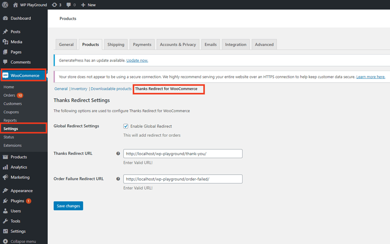Open the General sub-section link

pyautogui.click(x=61, y=89)
